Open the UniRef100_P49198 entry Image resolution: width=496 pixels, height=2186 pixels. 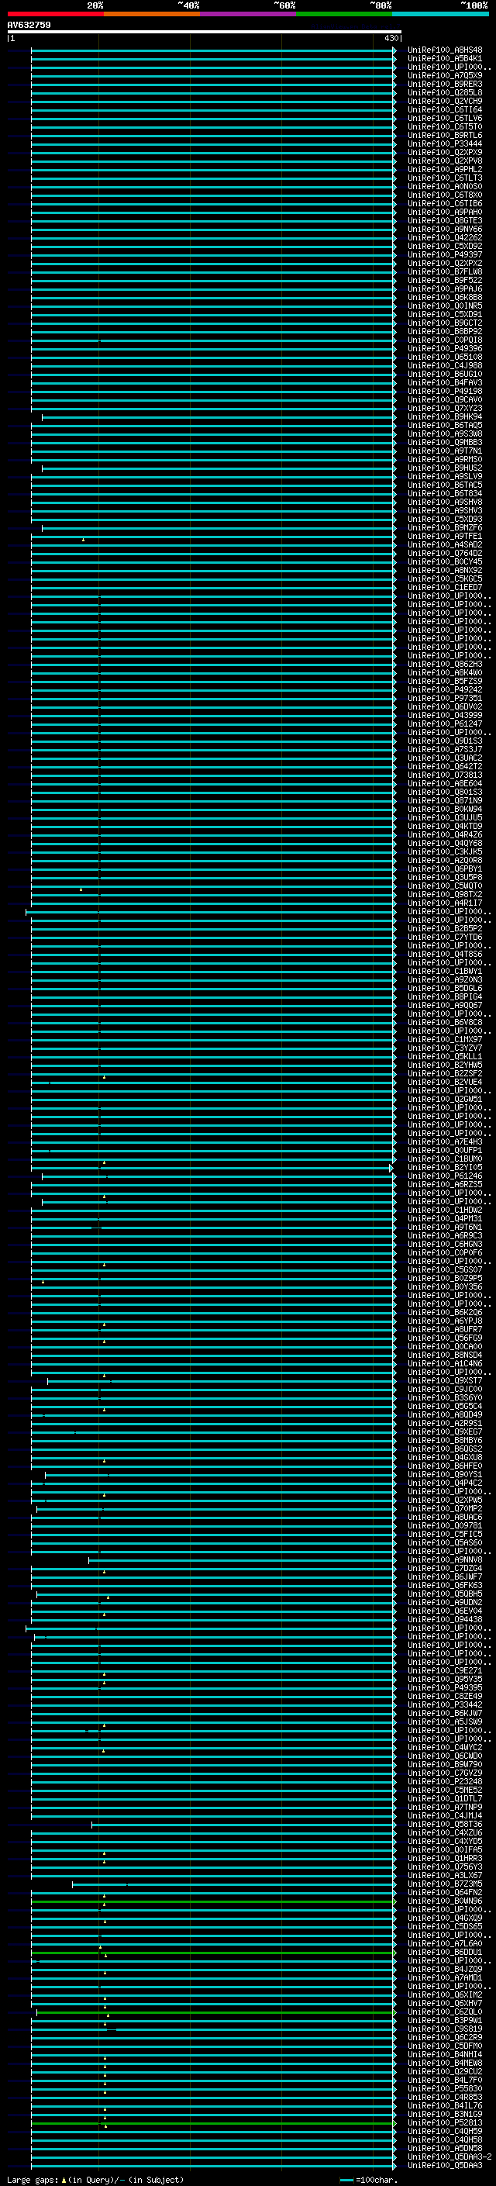click(445, 391)
